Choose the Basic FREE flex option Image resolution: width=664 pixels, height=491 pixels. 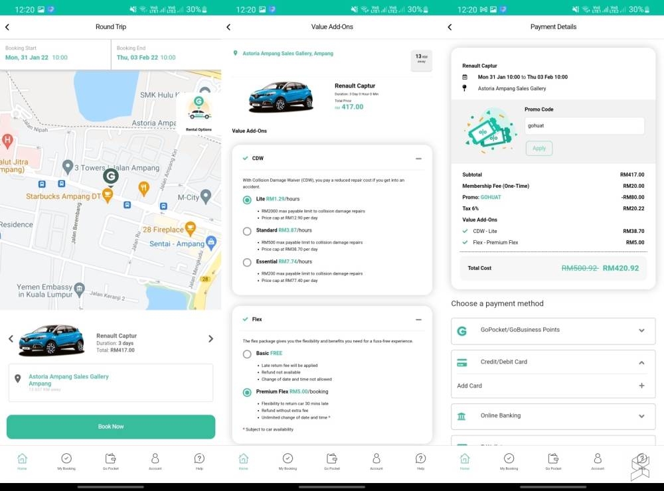tap(247, 354)
